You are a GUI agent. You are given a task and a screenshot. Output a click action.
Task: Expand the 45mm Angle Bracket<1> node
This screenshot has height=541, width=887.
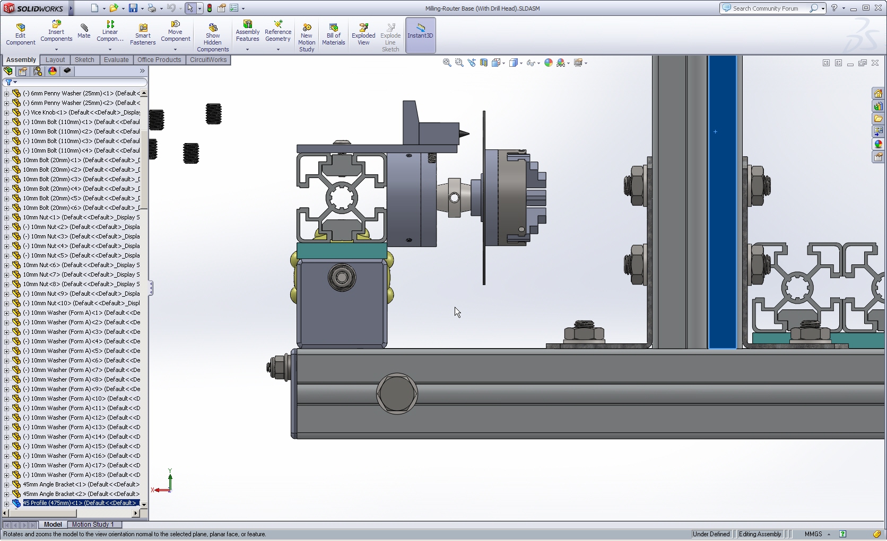point(7,484)
